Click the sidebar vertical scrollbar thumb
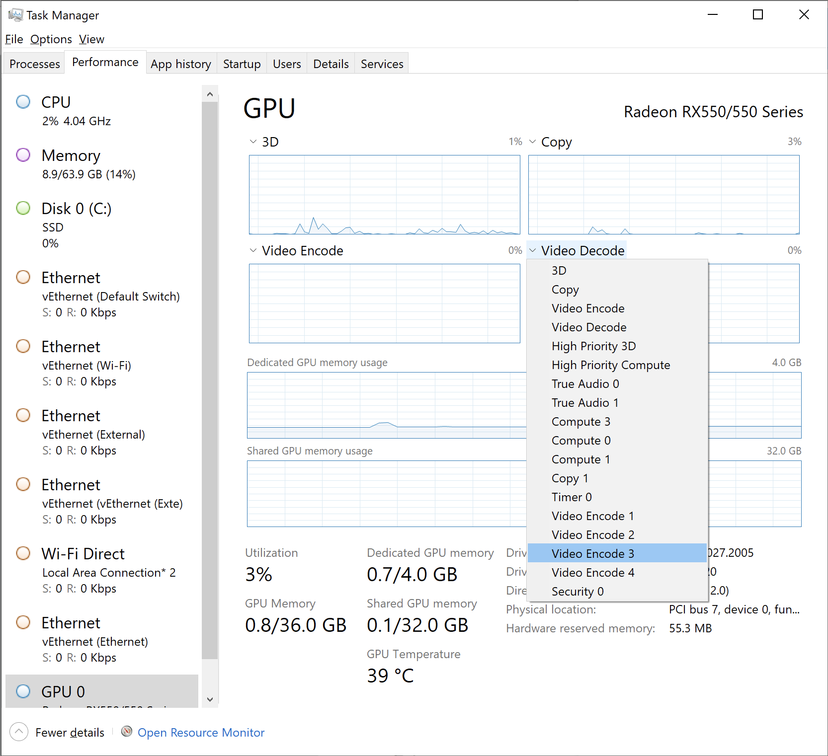Image resolution: width=828 pixels, height=756 pixels. pos(210,380)
